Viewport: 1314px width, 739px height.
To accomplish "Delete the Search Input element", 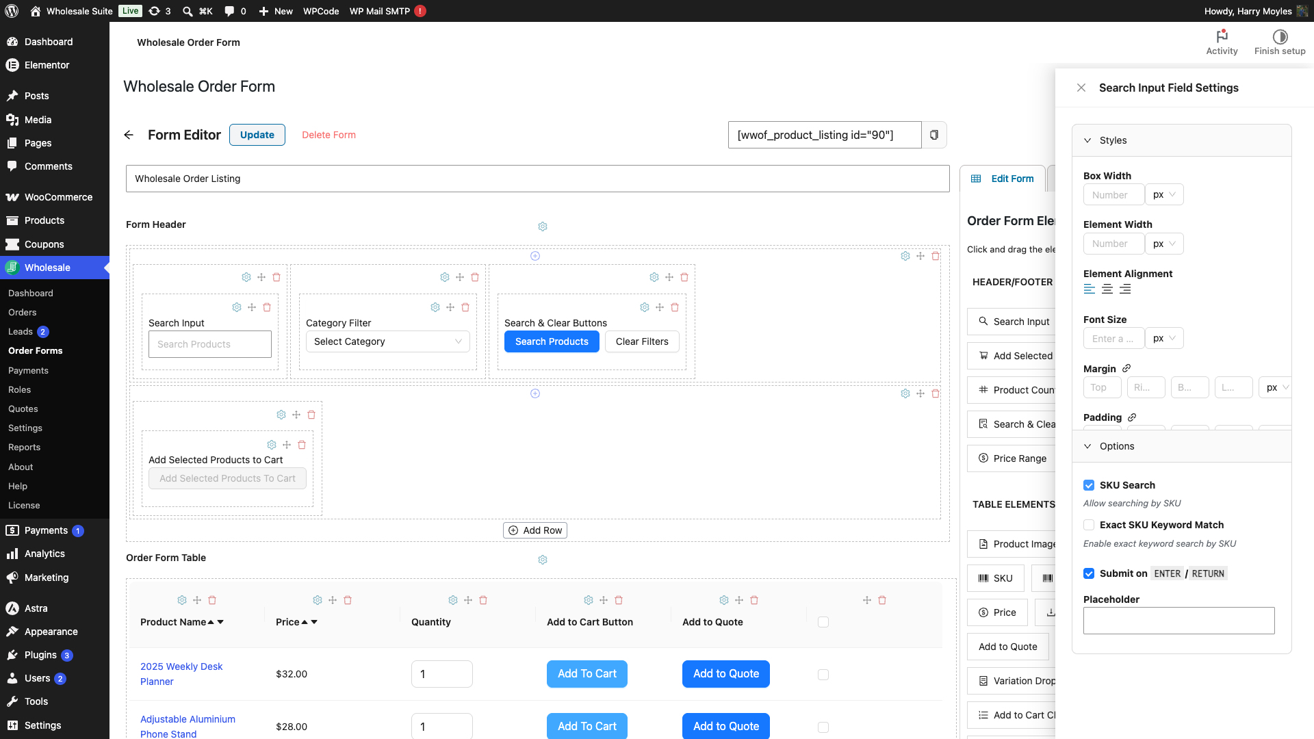I will point(267,307).
